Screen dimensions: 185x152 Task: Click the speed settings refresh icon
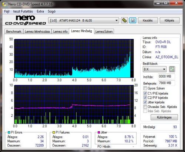172,69
